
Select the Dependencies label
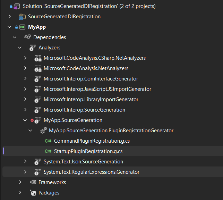point(50,37)
